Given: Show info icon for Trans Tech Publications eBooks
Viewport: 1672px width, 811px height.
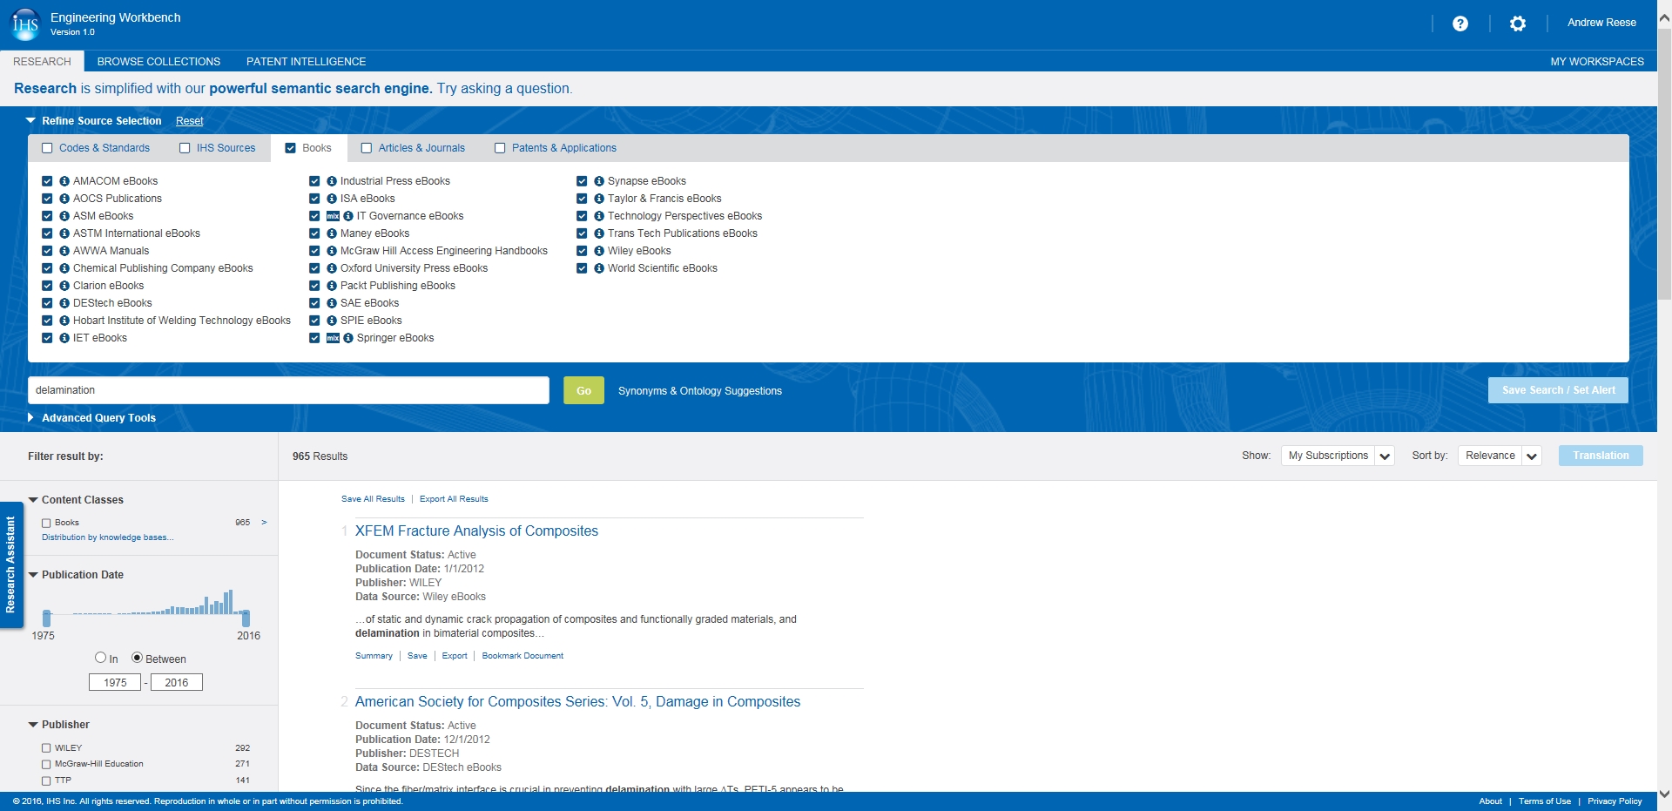Looking at the screenshot, I should [599, 233].
